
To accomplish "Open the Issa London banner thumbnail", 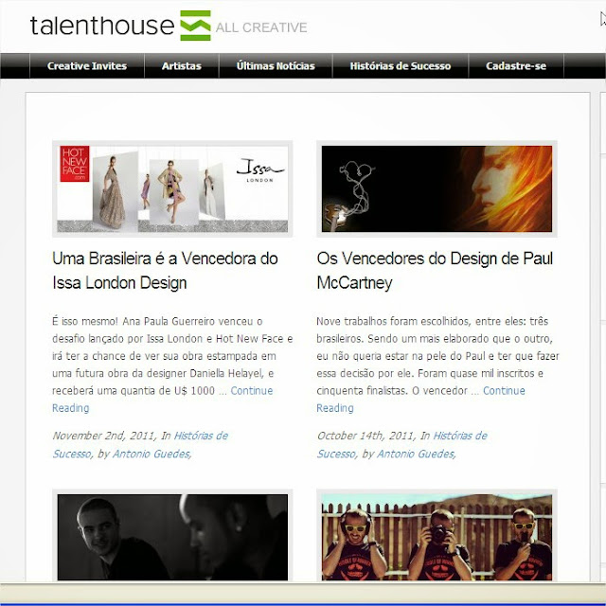I will [172, 189].
